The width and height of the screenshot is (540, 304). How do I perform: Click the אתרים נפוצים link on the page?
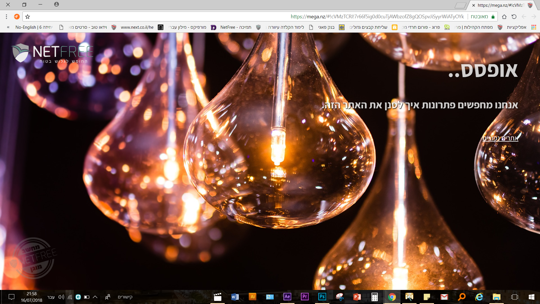(x=500, y=138)
